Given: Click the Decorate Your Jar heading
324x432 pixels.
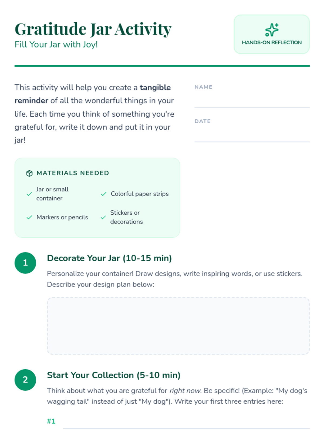Looking at the screenshot, I should coord(109,258).
